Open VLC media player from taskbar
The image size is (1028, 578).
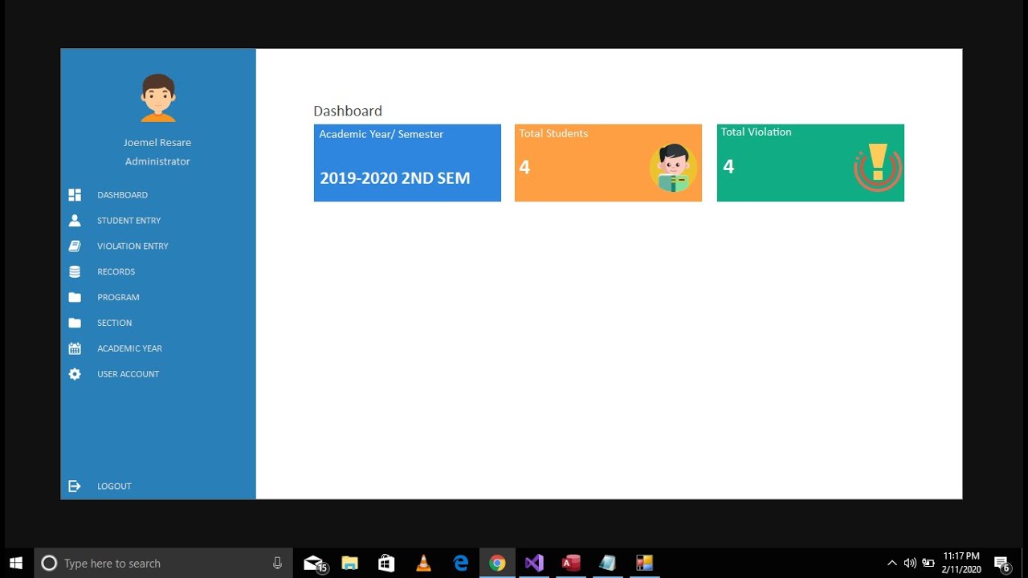click(423, 563)
